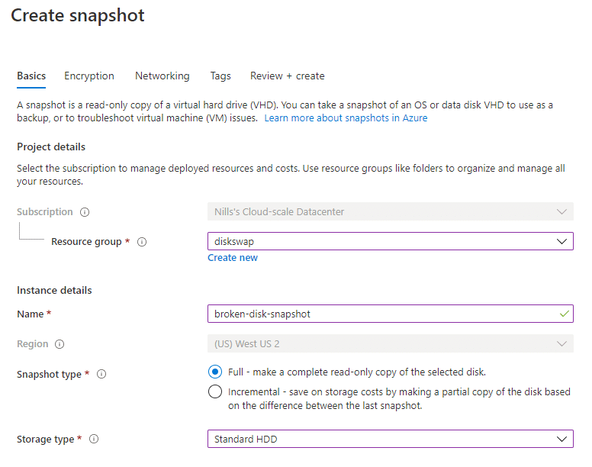Click the info icon next to Region
592x467 pixels.
pyautogui.click(x=60, y=344)
